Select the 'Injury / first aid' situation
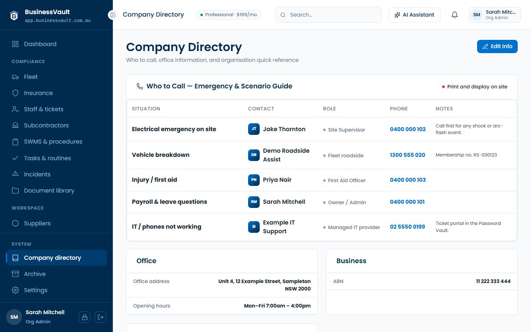Screen dimensions: 531x332 (154, 180)
